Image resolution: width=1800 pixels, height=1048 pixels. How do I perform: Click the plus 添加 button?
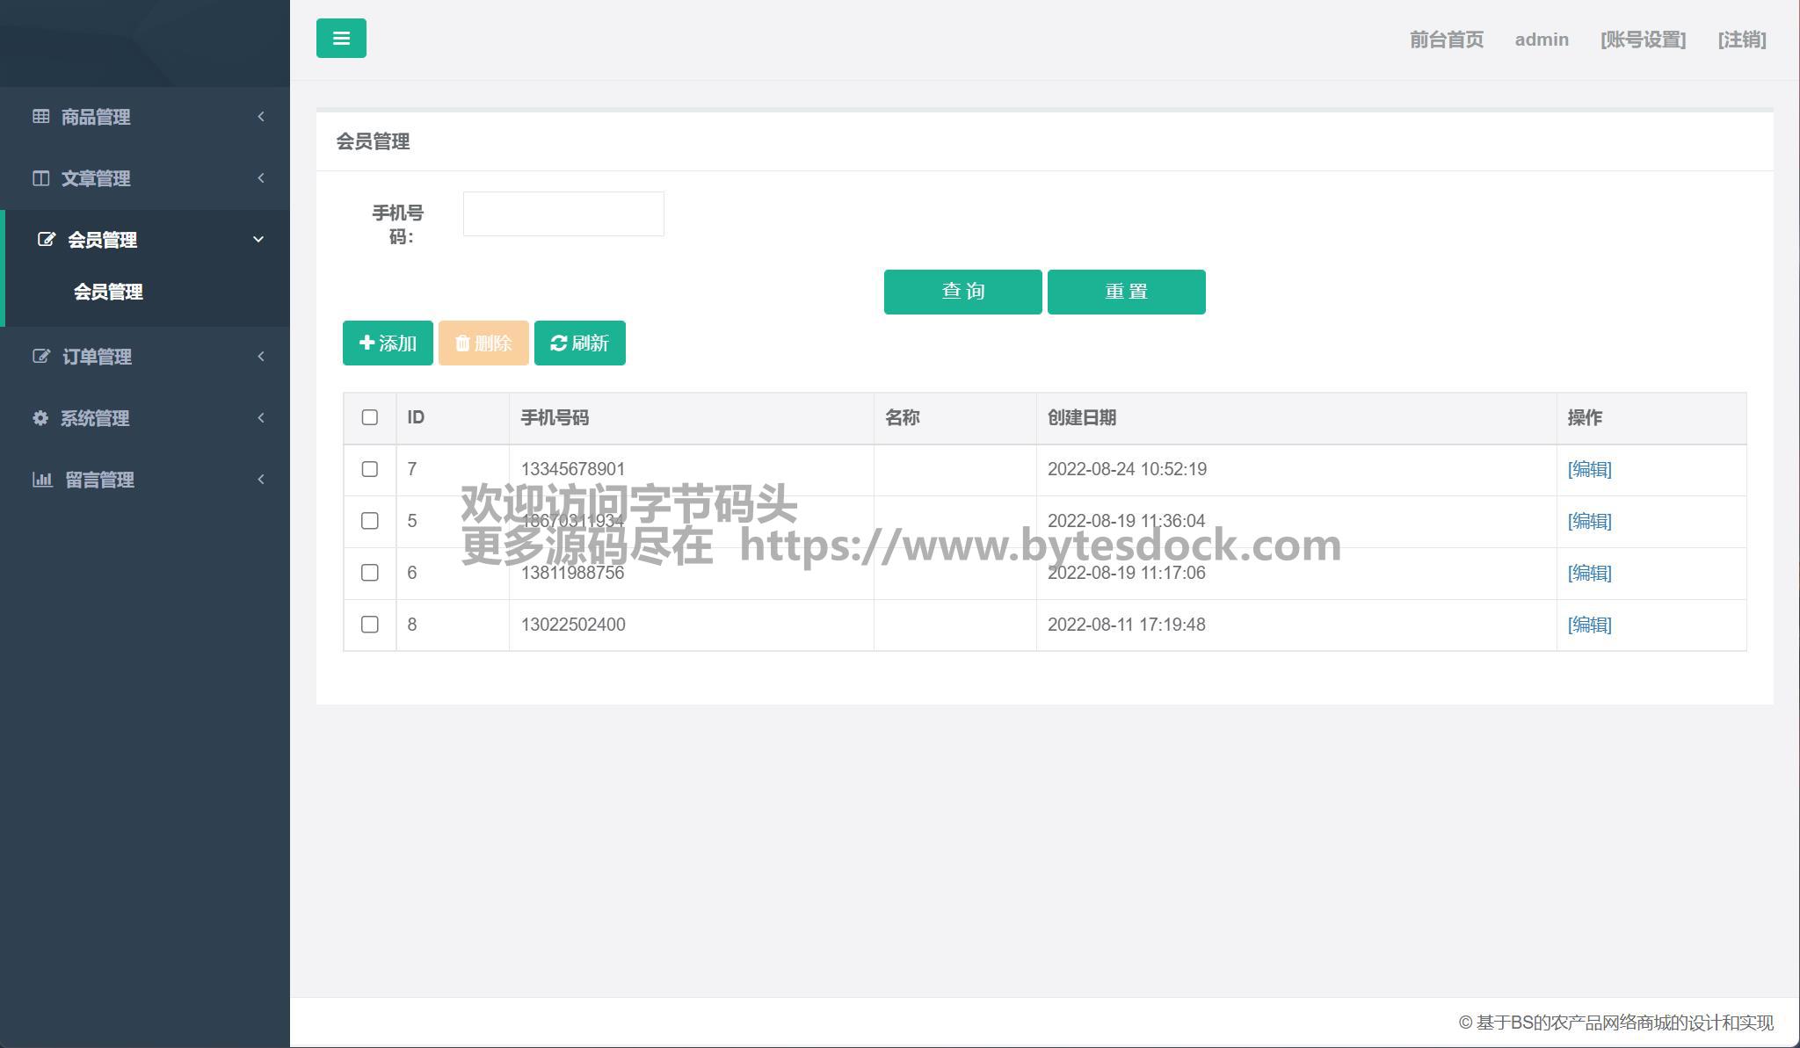(388, 343)
